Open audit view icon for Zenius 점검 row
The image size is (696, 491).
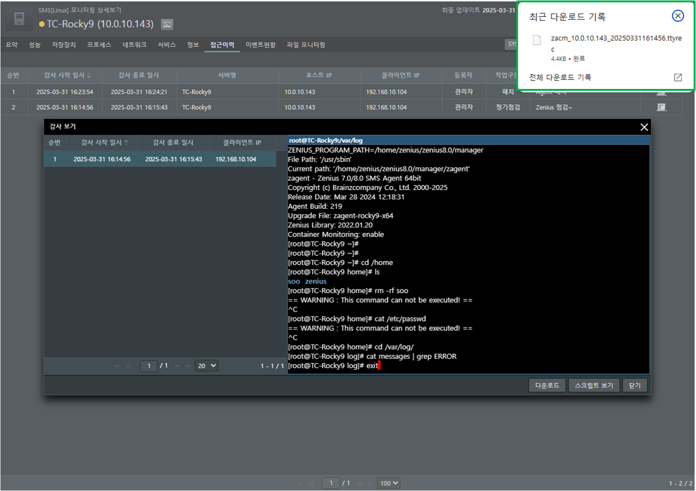[661, 107]
